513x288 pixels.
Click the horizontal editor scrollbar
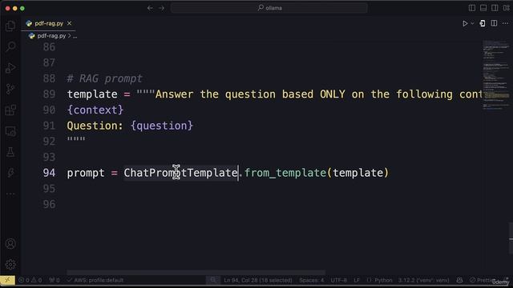click(196, 272)
